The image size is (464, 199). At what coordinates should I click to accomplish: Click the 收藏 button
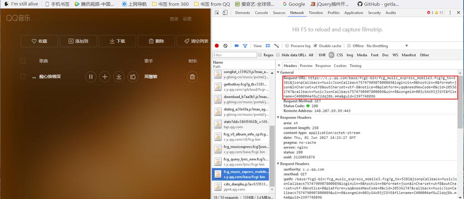[x=39, y=41]
